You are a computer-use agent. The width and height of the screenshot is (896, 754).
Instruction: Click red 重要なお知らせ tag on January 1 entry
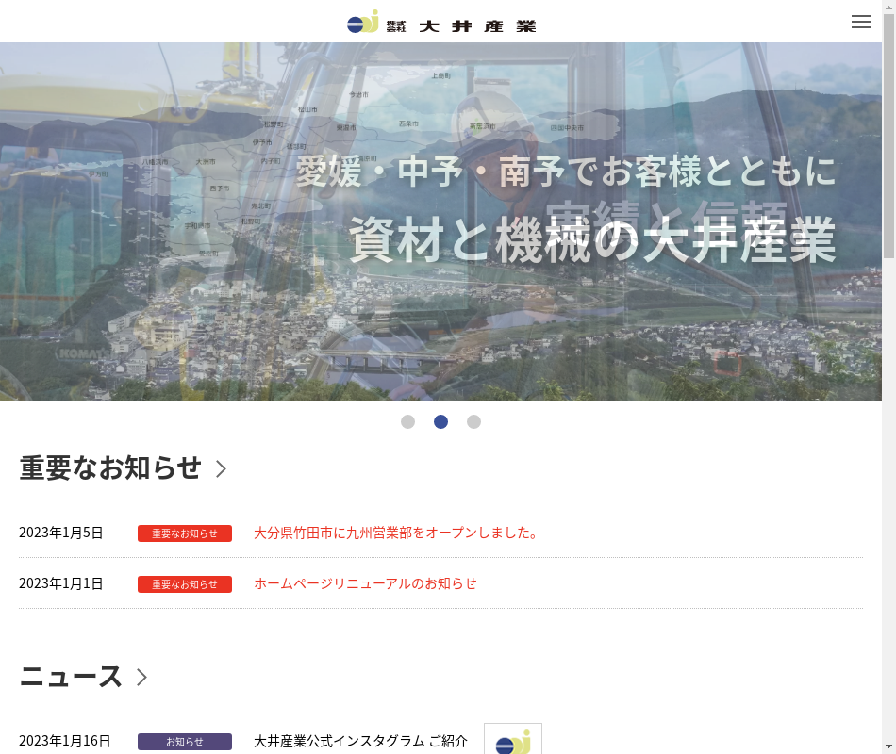coord(185,584)
